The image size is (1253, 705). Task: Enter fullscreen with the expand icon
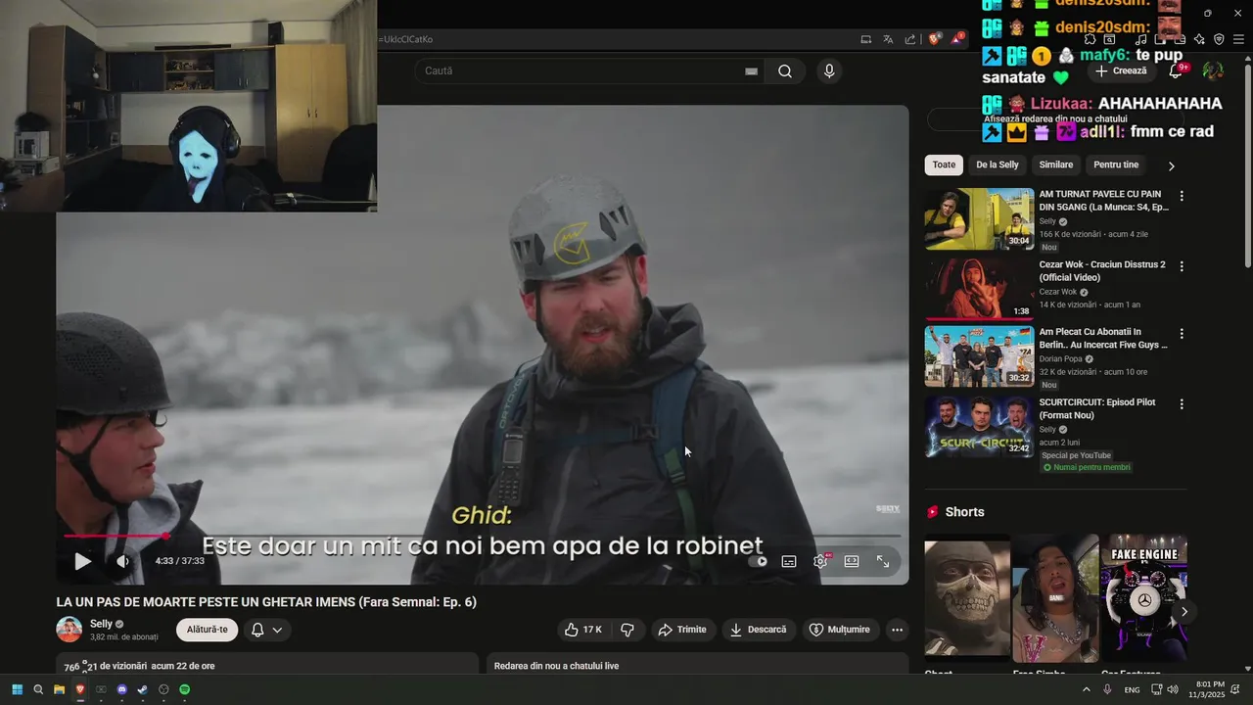pyautogui.click(x=883, y=561)
